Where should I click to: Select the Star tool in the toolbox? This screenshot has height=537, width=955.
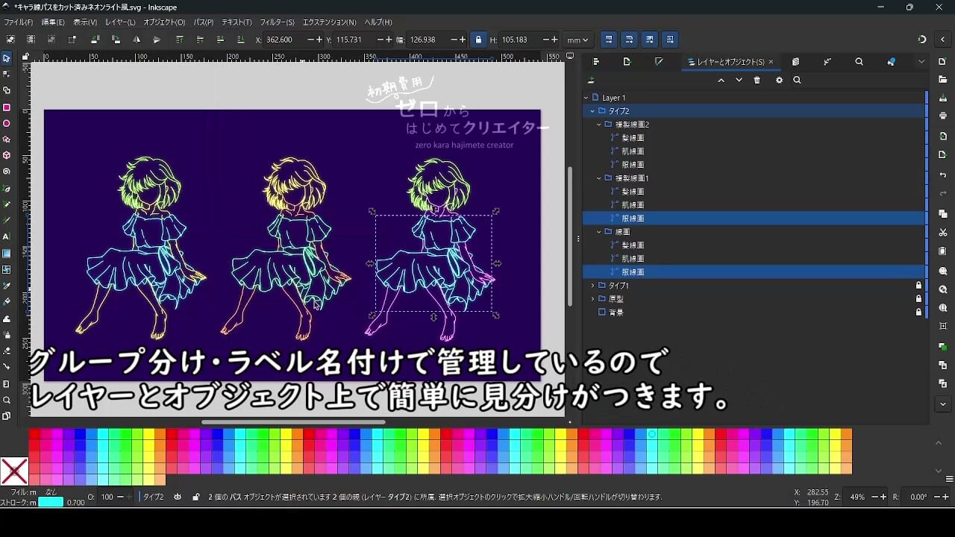tap(7, 137)
